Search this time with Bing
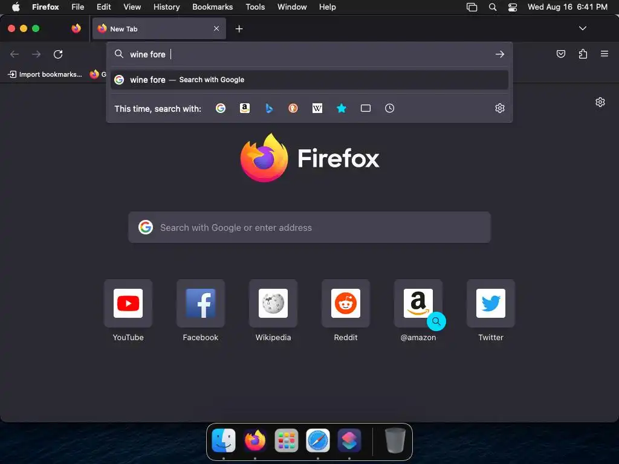This screenshot has height=464, width=619. 269,108
